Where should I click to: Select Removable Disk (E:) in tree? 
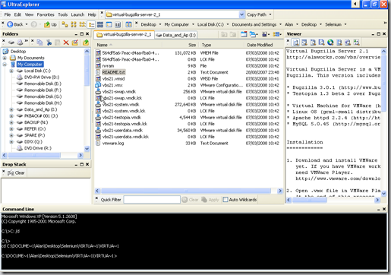43,84
